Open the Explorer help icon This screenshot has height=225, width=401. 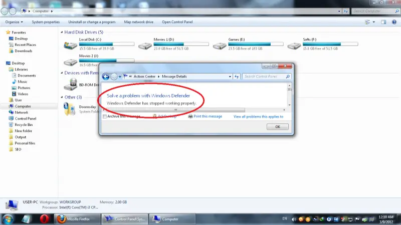coord(394,22)
